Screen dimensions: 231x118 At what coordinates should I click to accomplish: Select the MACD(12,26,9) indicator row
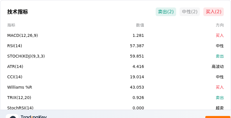tap(115, 35)
